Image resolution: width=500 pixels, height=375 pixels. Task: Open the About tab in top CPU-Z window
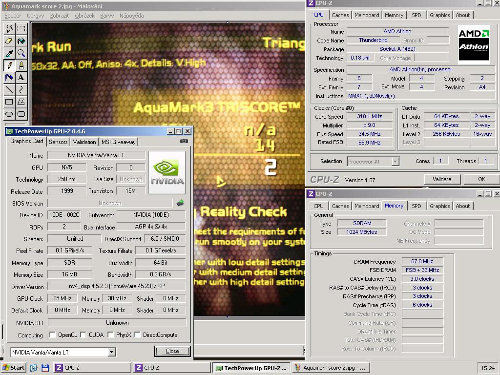463,15
